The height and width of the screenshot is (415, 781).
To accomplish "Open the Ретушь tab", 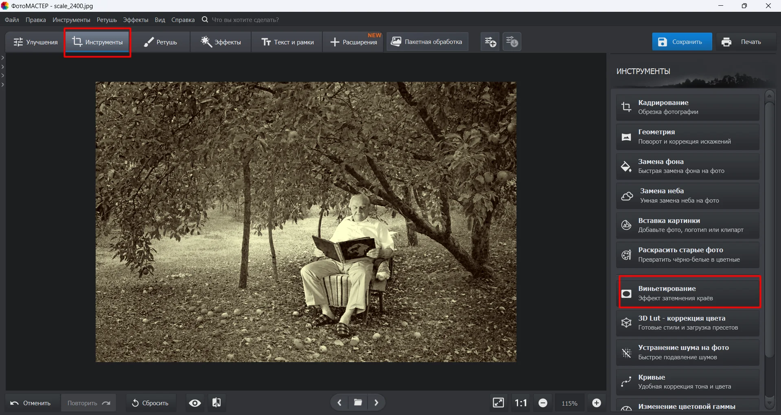I will pyautogui.click(x=160, y=42).
